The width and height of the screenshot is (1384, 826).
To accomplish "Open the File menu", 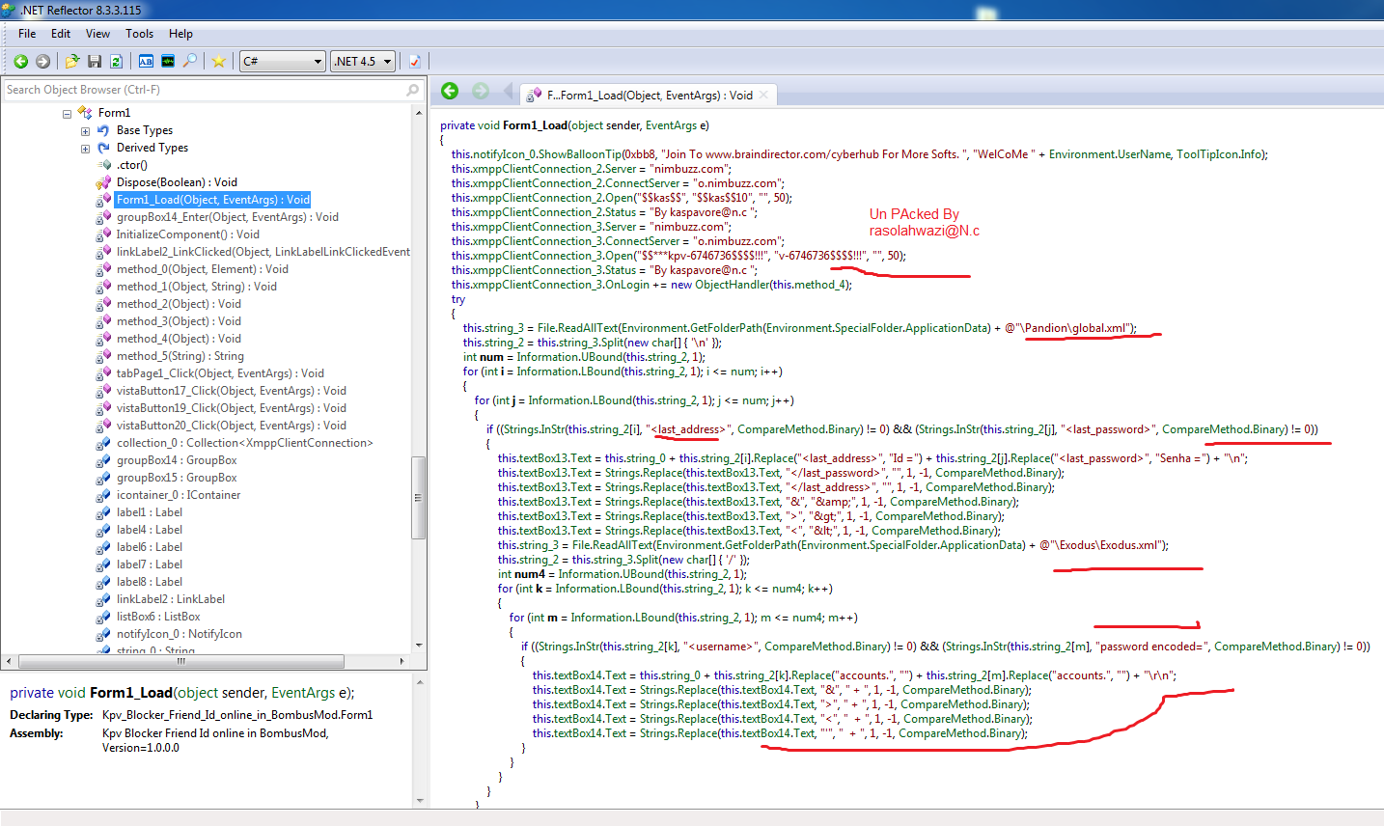I will pyautogui.click(x=27, y=34).
